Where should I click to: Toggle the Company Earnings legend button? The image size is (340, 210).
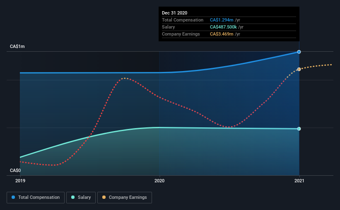(125, 198)
